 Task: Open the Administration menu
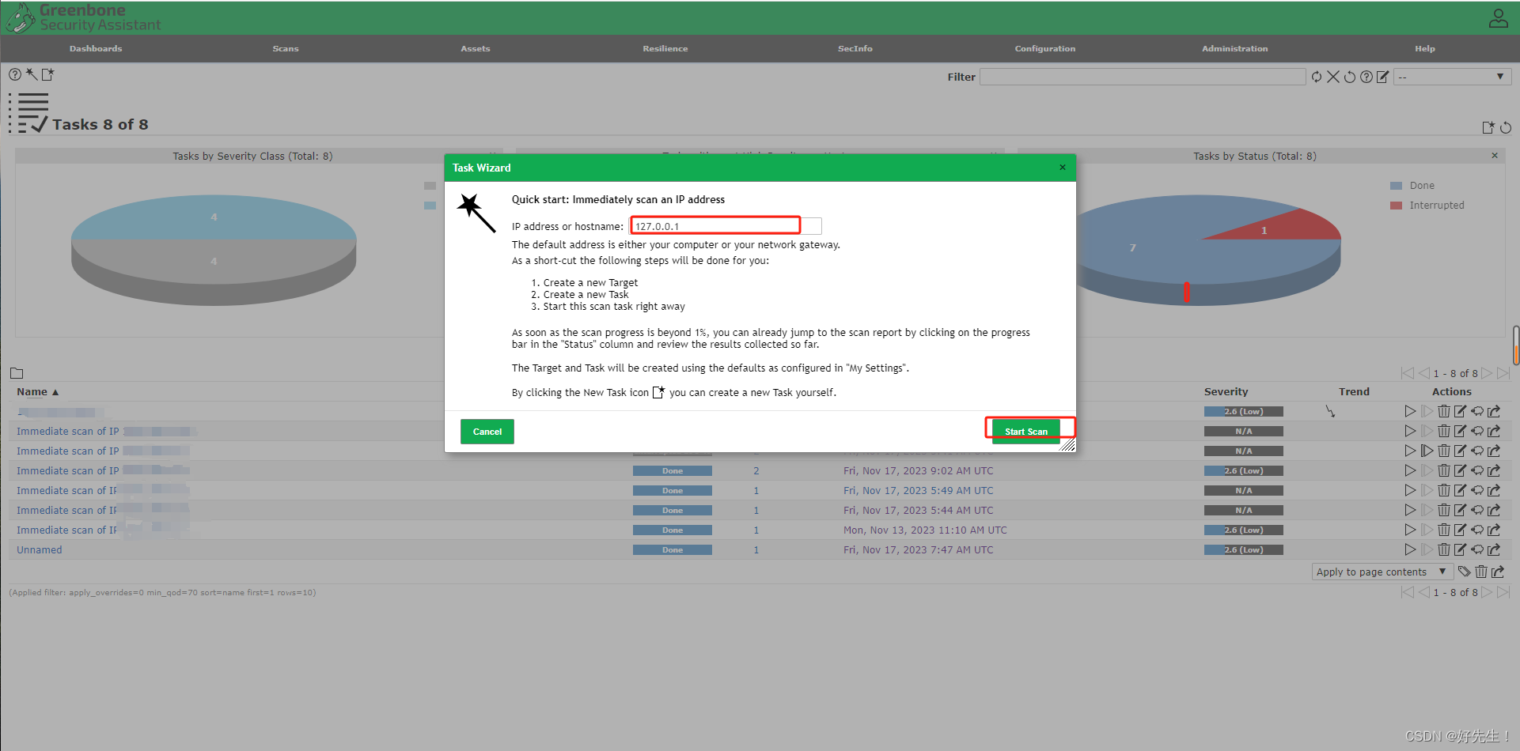1235,48
